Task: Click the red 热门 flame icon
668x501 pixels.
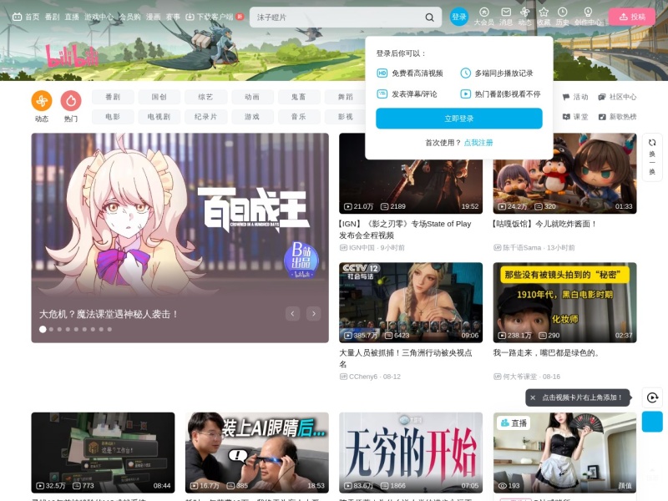Action: pos(71,101)
